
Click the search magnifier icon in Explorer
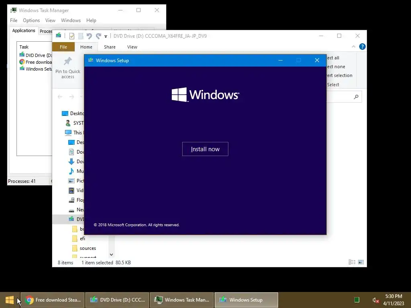click(x=356, y=97)
